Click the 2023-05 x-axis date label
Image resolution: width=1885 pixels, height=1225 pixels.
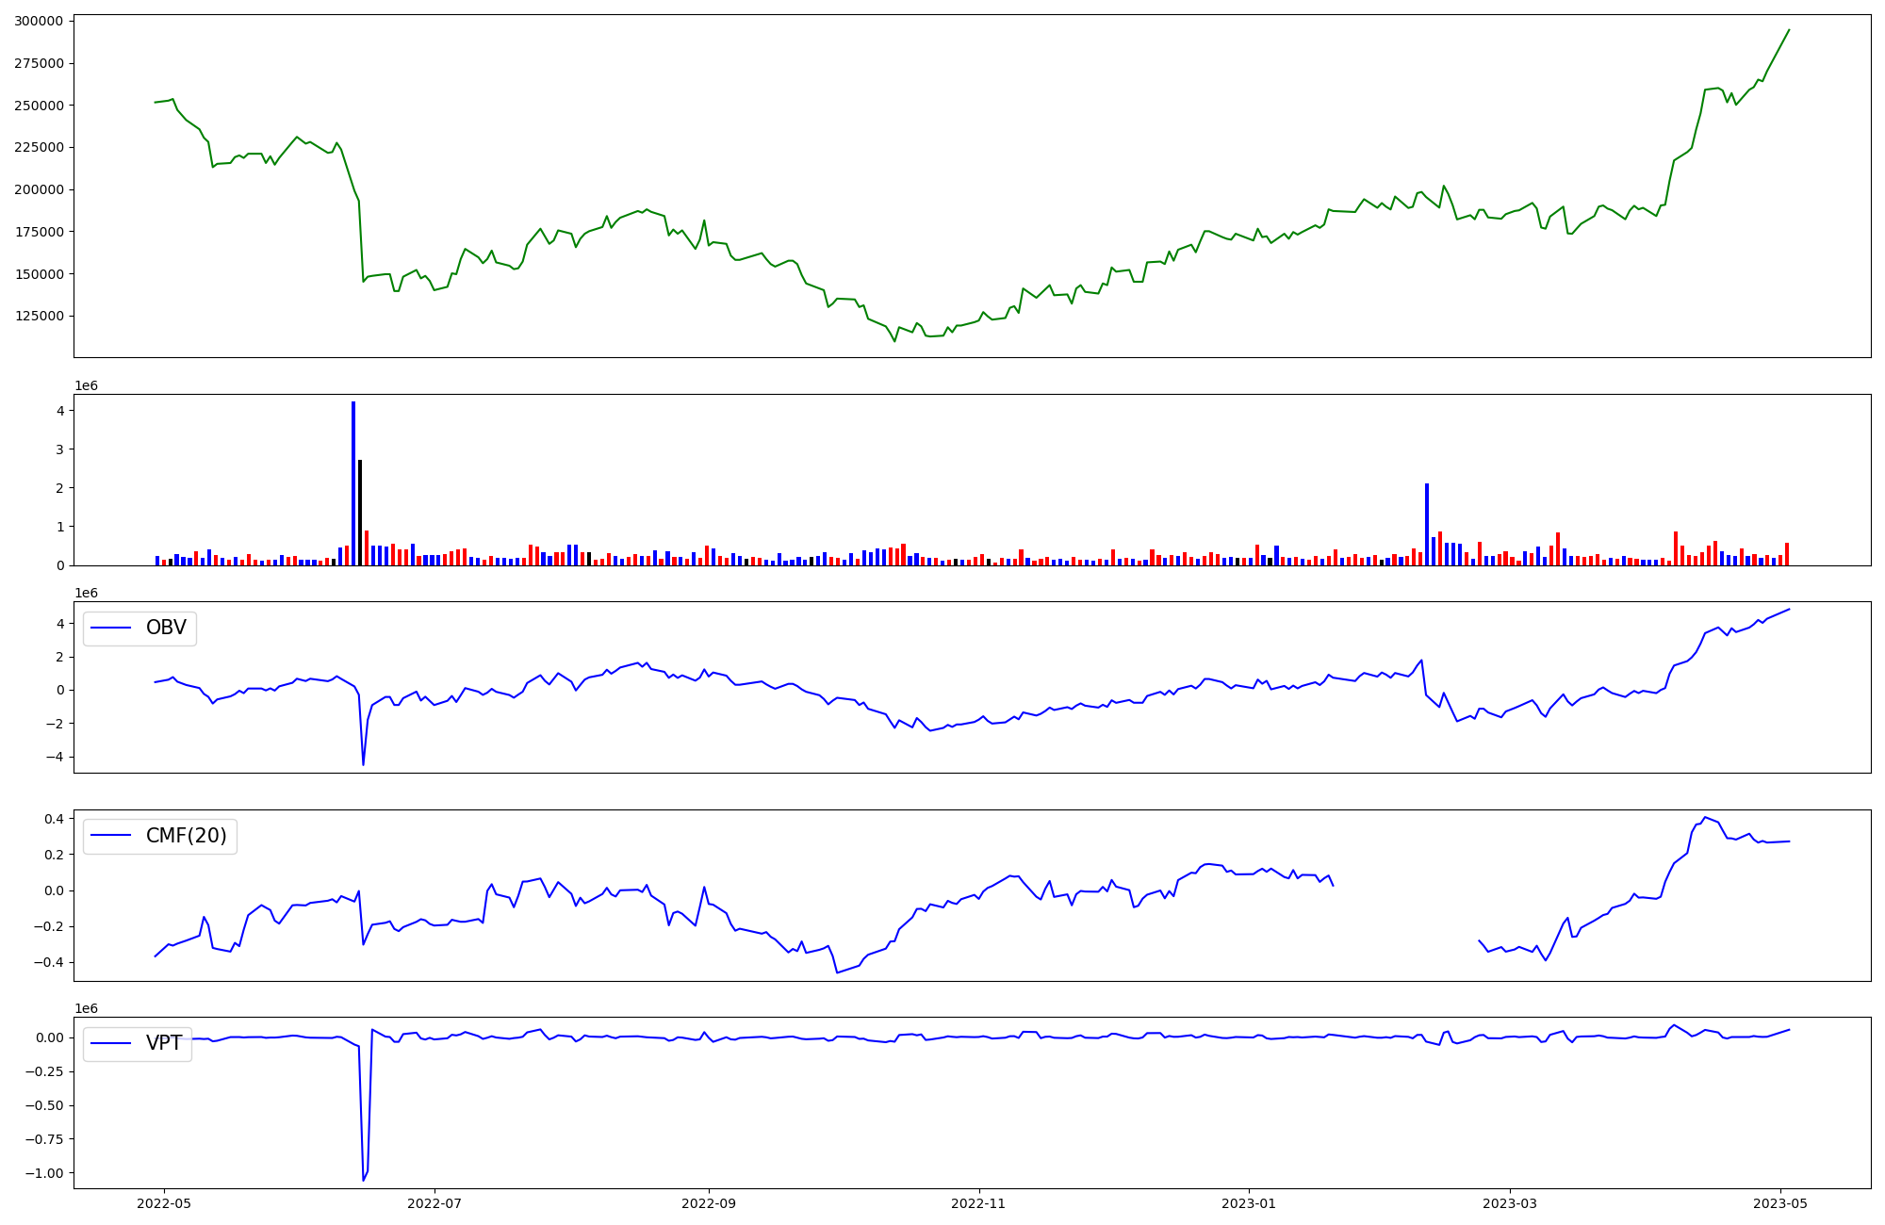coord(1780,1203)
